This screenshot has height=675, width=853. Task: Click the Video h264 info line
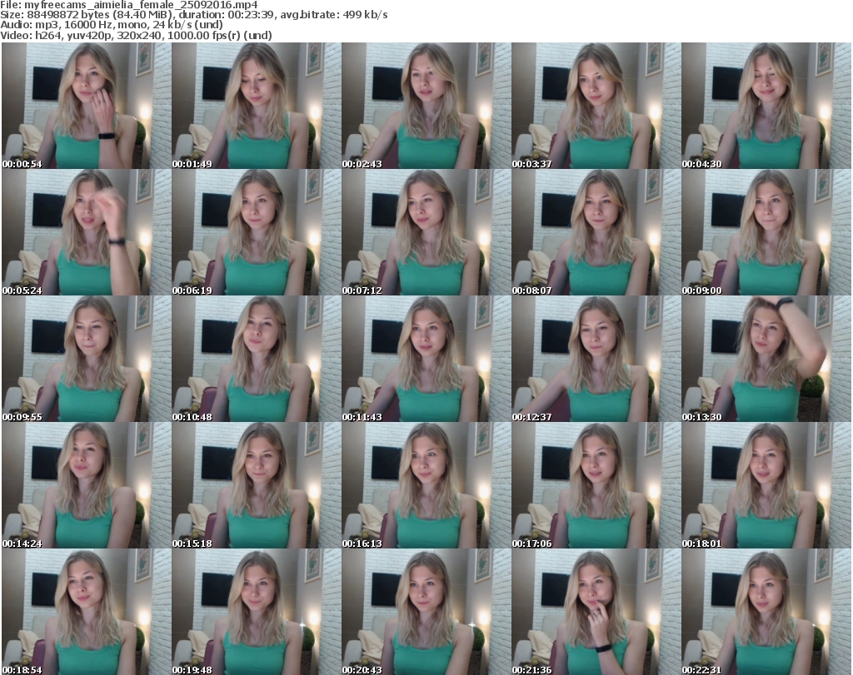tap(136, 35)
